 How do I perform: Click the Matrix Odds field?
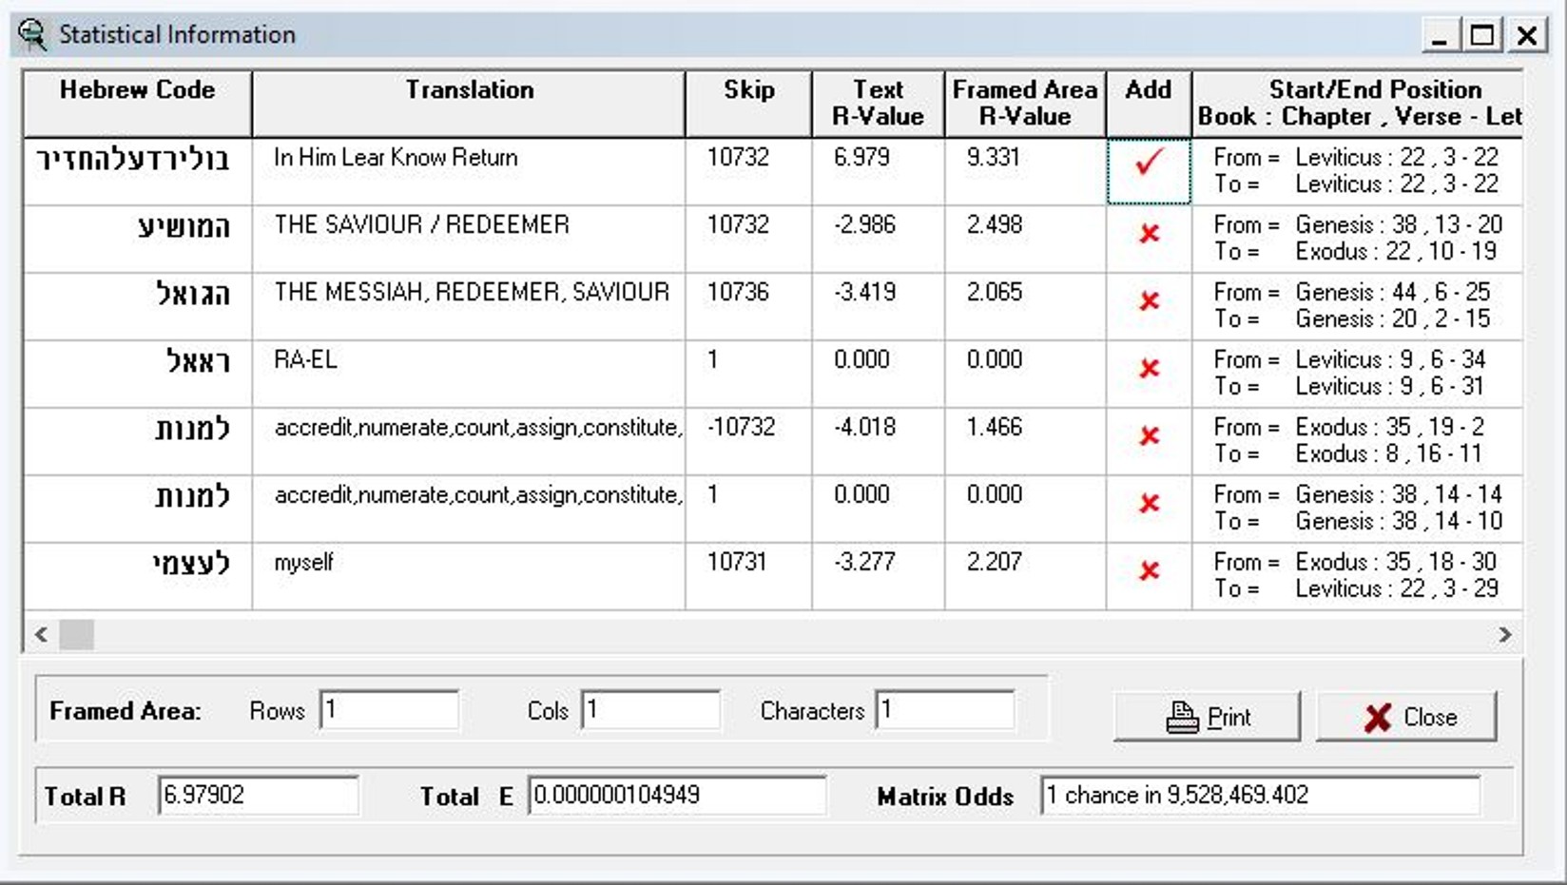coord(1261,796)
